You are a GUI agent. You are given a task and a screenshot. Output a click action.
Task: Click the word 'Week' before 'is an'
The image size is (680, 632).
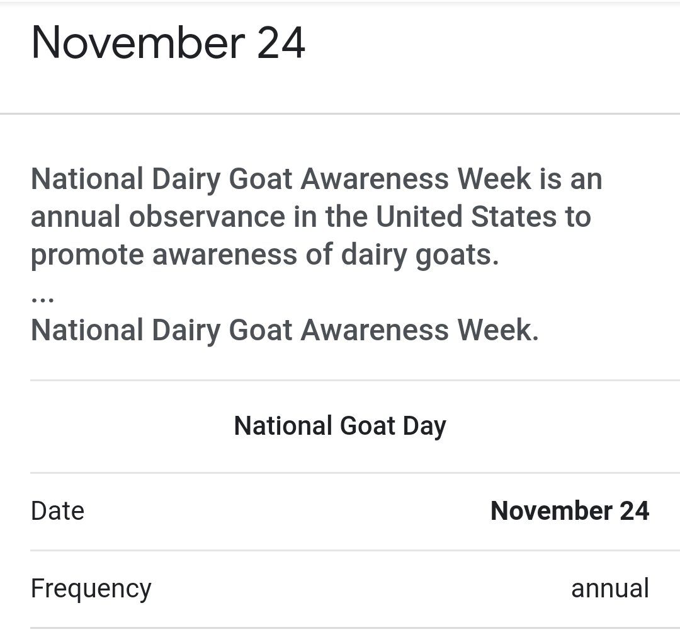pyautogui.click(x=494, y=179)
